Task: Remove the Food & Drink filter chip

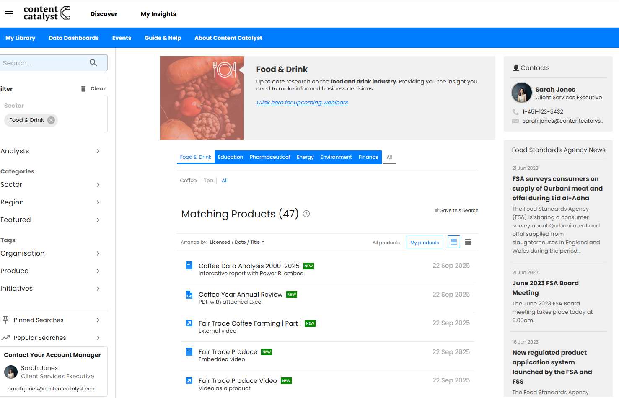Action: (x=51, y=120)
